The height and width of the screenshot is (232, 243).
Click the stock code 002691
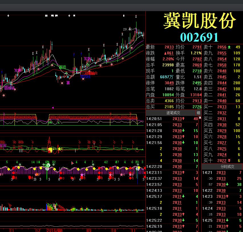[199, 37]
